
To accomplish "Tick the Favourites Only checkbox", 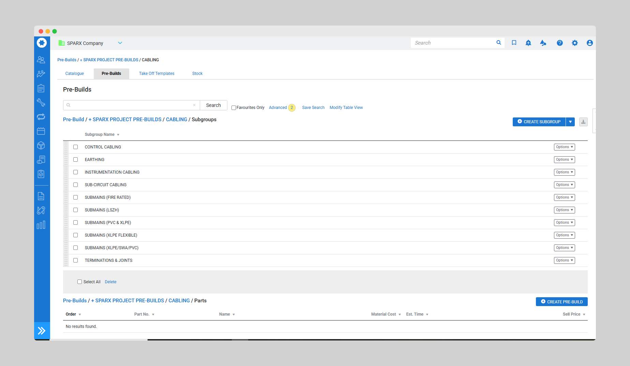I will point(234,108).
